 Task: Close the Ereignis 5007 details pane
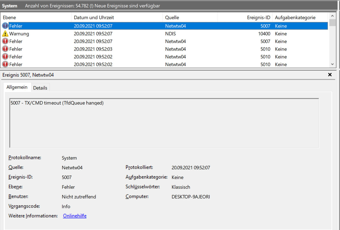pos(330,75)
